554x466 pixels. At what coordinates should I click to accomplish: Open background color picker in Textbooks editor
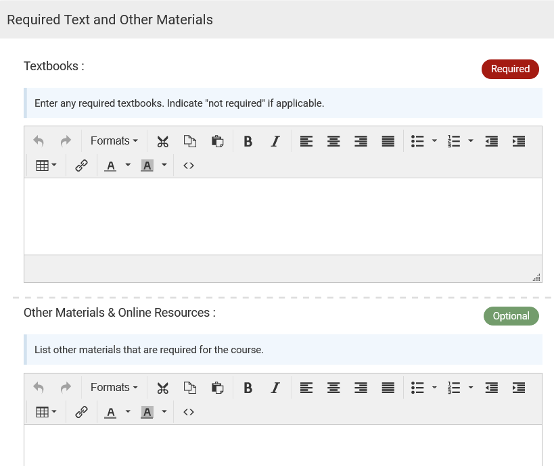tap(164, 165)
